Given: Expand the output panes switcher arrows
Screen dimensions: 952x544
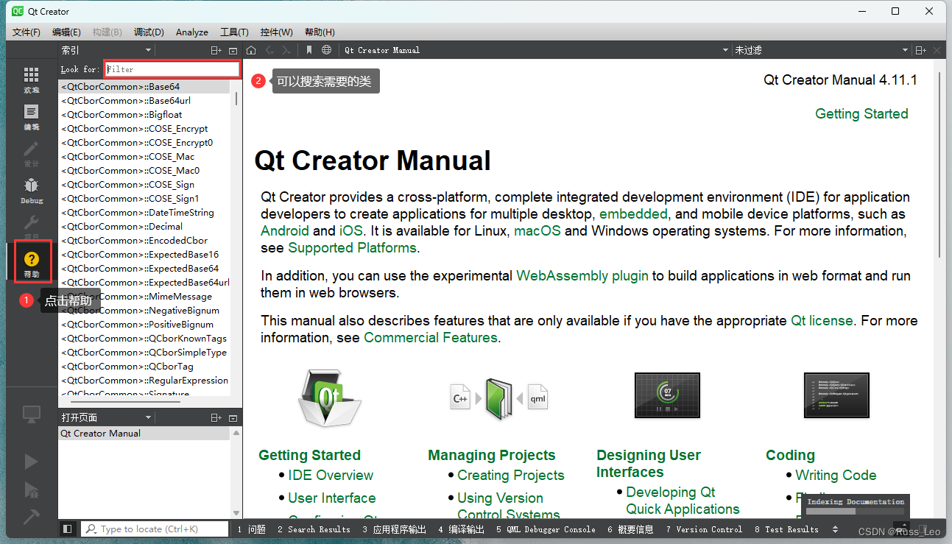Looking at the screenshot, I should pyautogui.click(x=835, y=529).
